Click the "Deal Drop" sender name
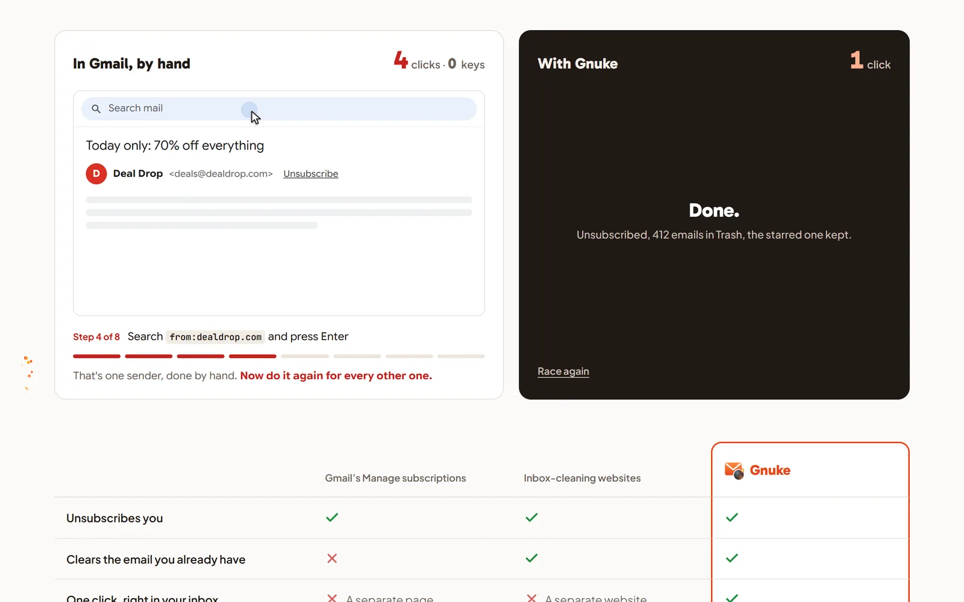 tap(138, 173)
